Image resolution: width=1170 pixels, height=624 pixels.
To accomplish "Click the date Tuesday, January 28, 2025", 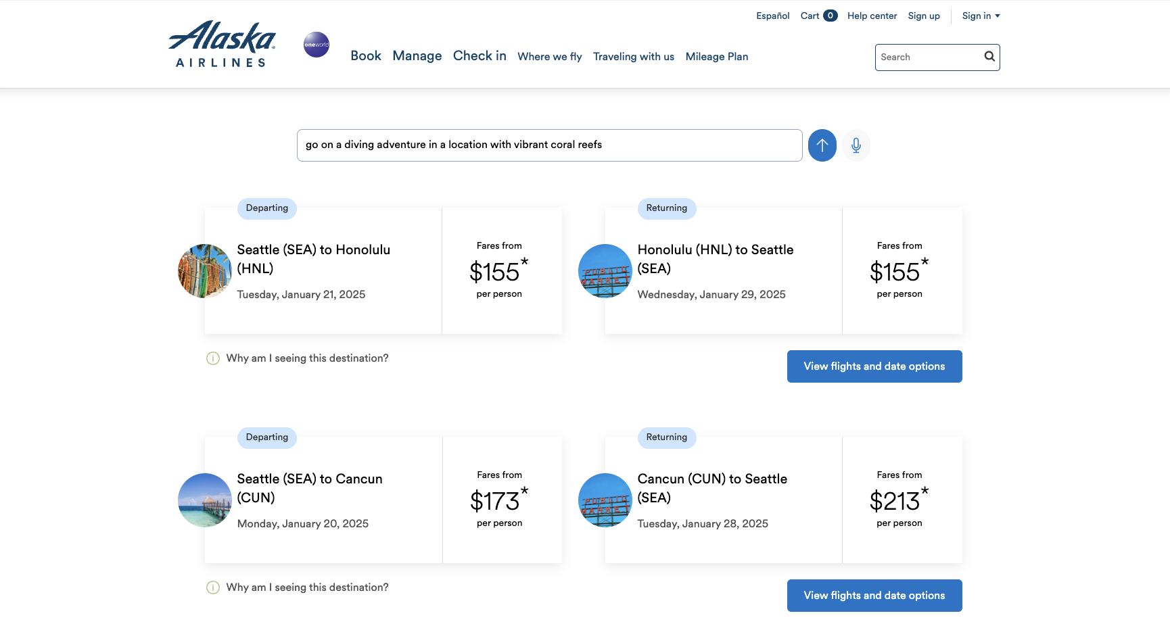I will pos(703,524).
